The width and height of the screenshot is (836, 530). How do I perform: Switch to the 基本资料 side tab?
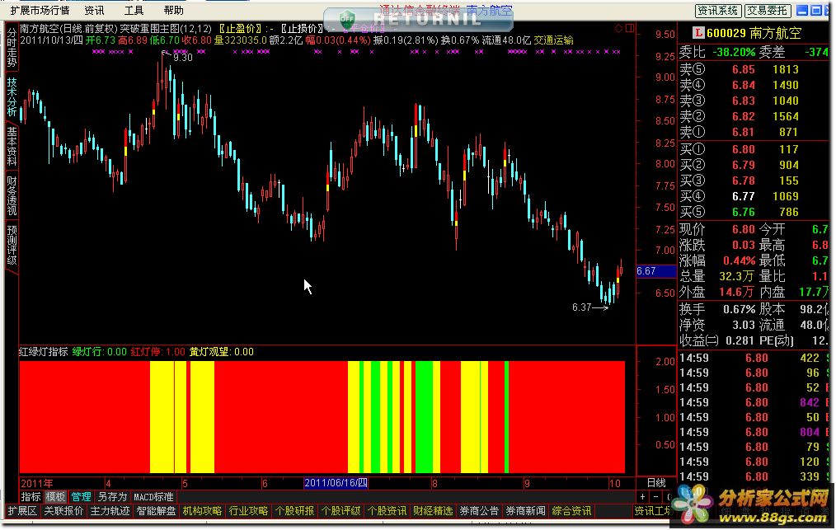(12, 147)
